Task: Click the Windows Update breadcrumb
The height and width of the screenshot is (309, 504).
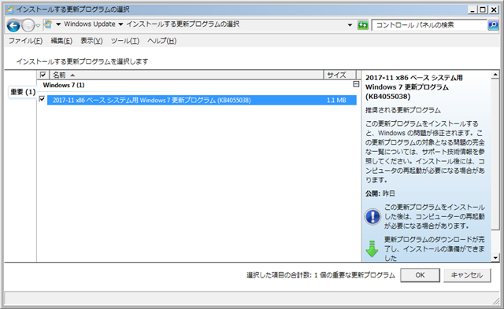Action: 89,24
